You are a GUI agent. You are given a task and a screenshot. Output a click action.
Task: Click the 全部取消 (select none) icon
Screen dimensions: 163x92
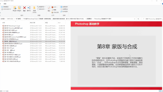point(61,9)
